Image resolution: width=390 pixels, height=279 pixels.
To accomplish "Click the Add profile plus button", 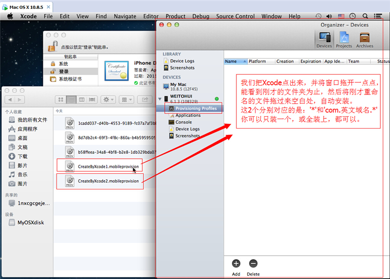I will click(x=236, y=263).
